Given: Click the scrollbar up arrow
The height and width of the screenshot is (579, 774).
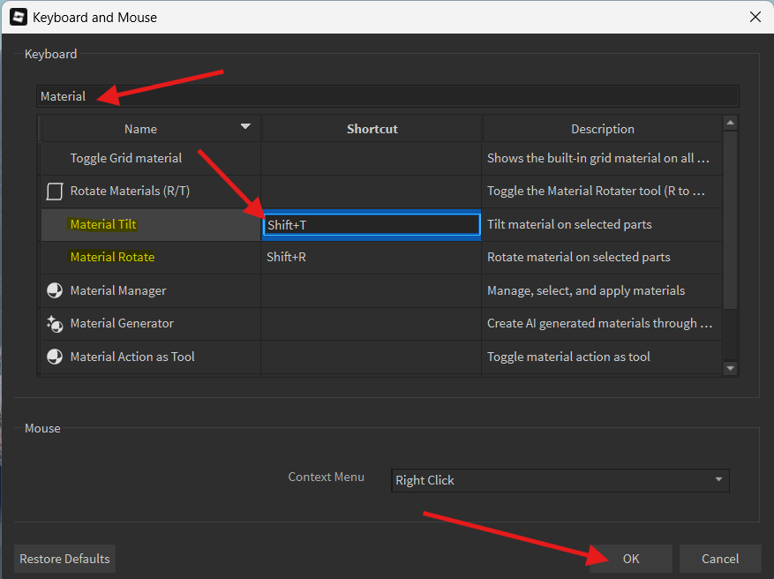Looking at the screenshot, I should 732,123.
